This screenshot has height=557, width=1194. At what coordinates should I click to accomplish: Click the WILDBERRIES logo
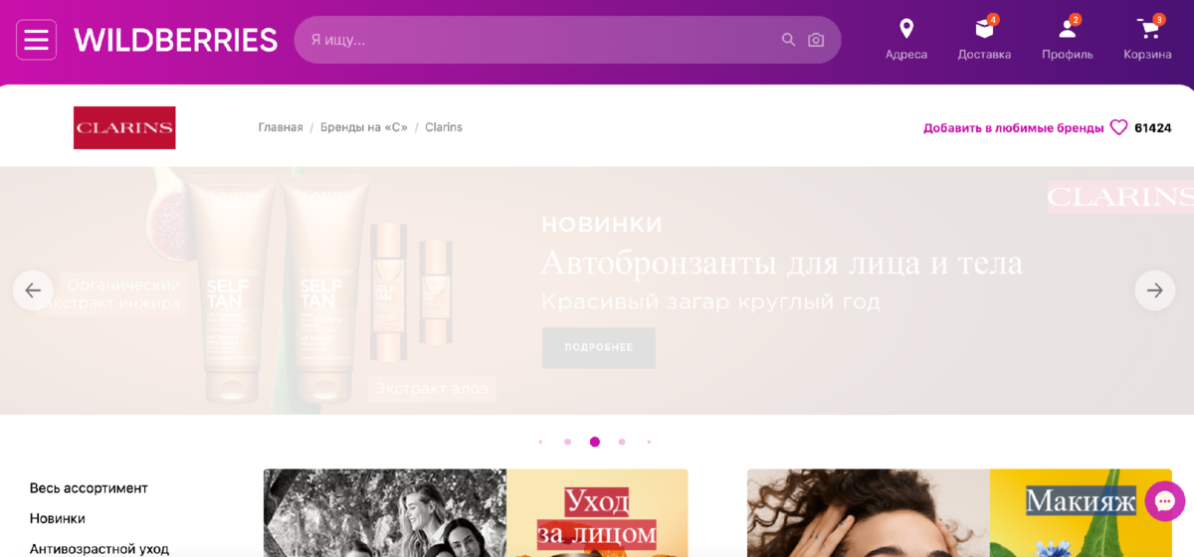tap(175, 40)
